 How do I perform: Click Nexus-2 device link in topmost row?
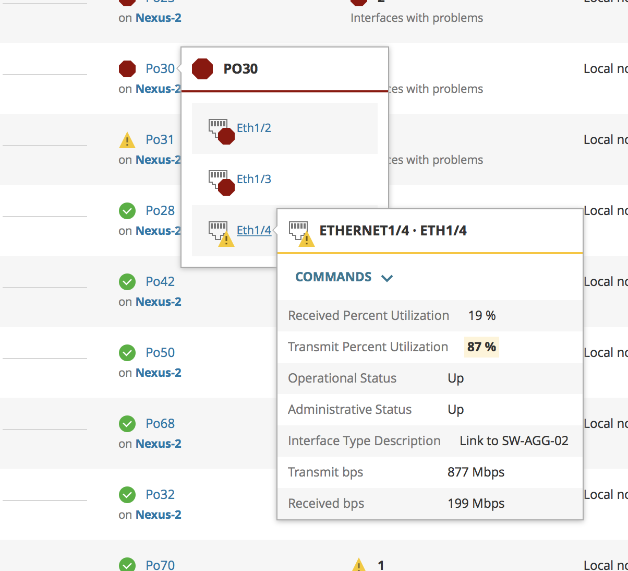click(x=159, y=18)
